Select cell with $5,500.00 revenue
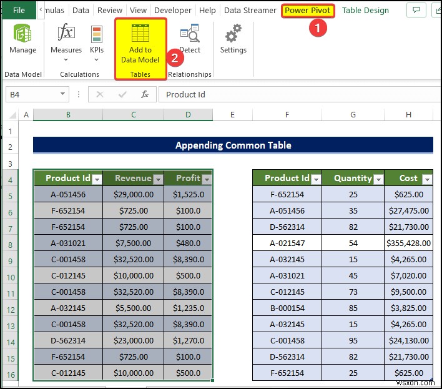Image resolution: width=442 pixels, height=389 pixels. (x=134, y=308)
